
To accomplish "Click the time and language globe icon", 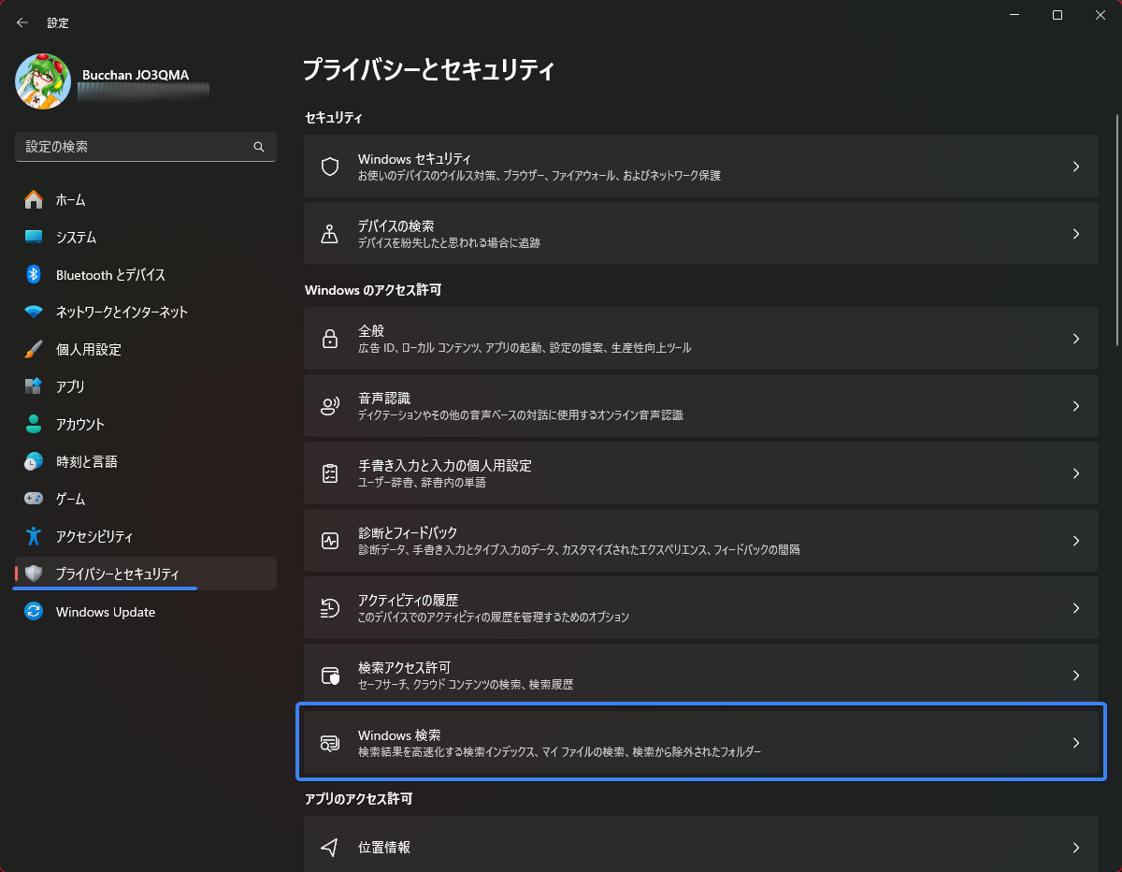I will [x=34, y=461].
